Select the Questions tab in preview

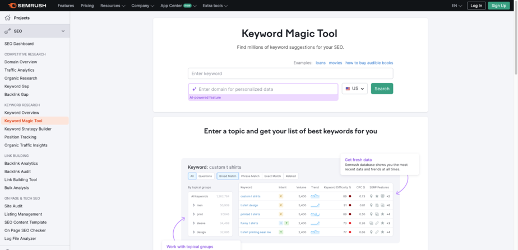click(x=205, y=176)
